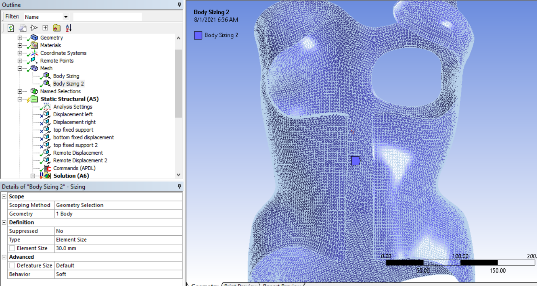Viewport: 537px width, 286px height.
Task: Click the Outline scrollbar down arrow
Action: (178, 175)
